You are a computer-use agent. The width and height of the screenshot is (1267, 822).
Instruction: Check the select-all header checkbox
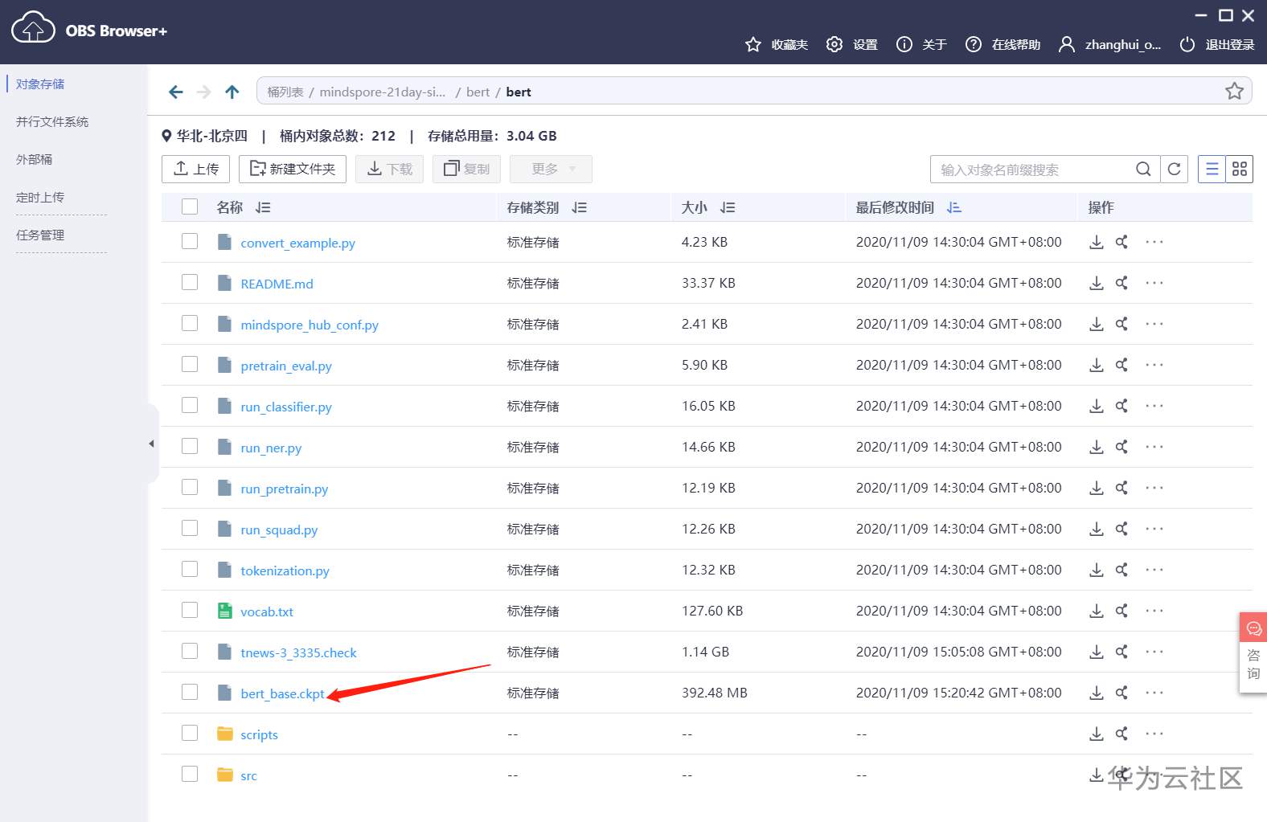point(190,207)
